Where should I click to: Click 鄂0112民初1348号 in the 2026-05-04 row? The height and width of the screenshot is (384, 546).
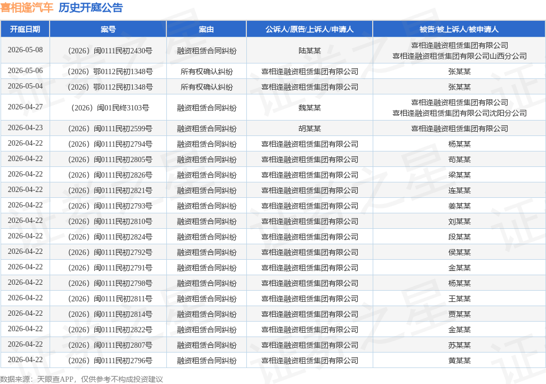pyautogui.click(x=123, y=87)
